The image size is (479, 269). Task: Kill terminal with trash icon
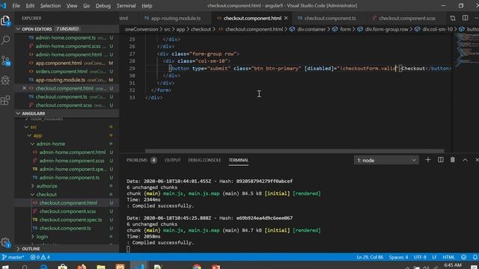click(452, 160)
